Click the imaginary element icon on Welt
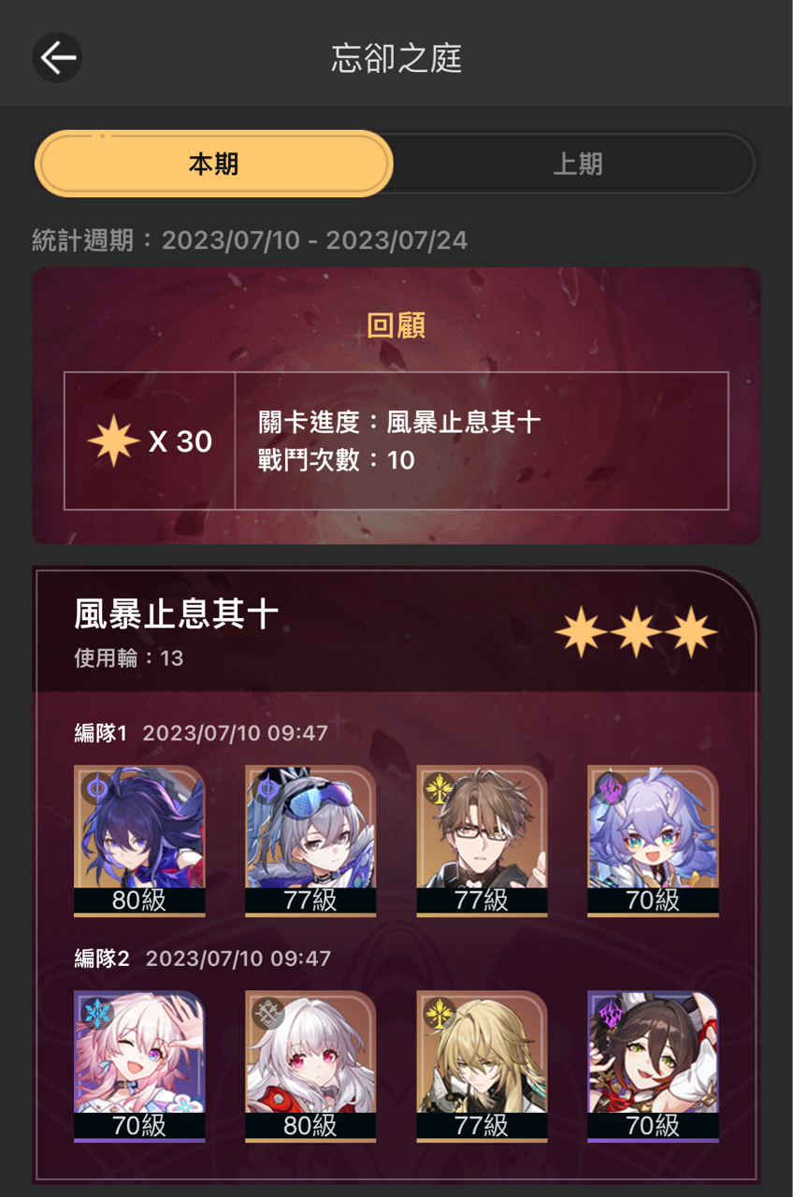The height and width of the screenshot is (1197, 793). point(439,787)
